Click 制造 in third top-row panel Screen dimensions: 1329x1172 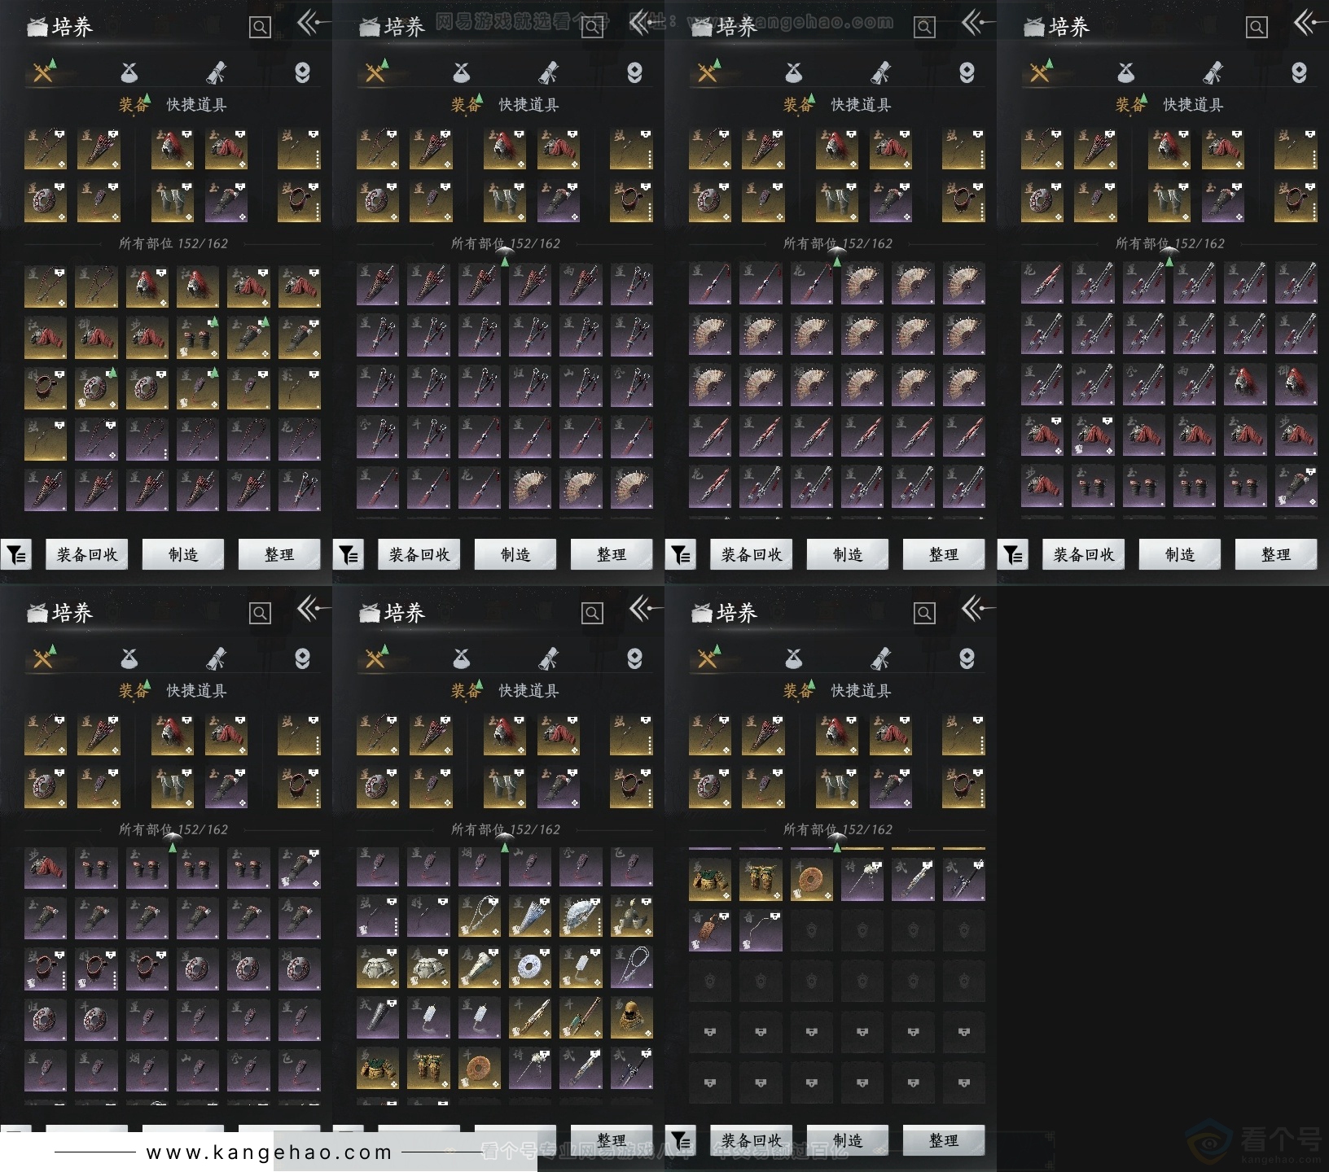pyautogui.click(x=848, y=554)
